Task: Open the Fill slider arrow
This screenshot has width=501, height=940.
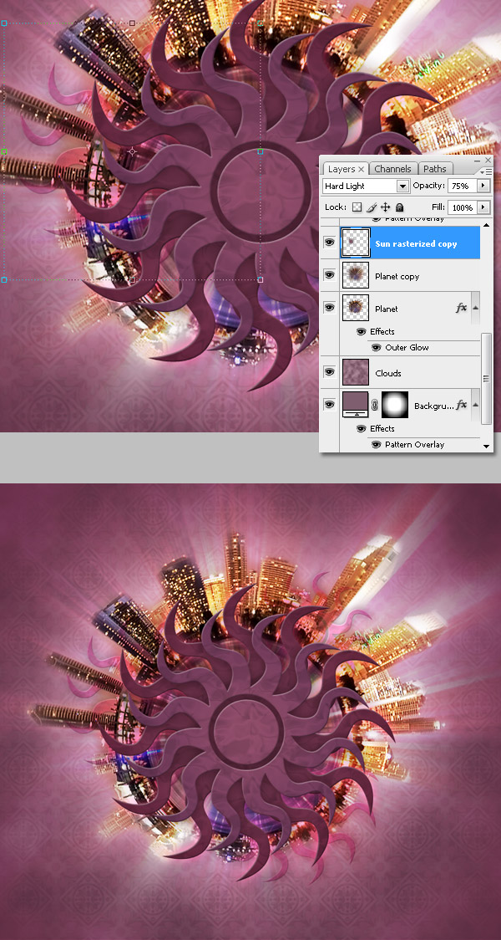Action: 483,207
